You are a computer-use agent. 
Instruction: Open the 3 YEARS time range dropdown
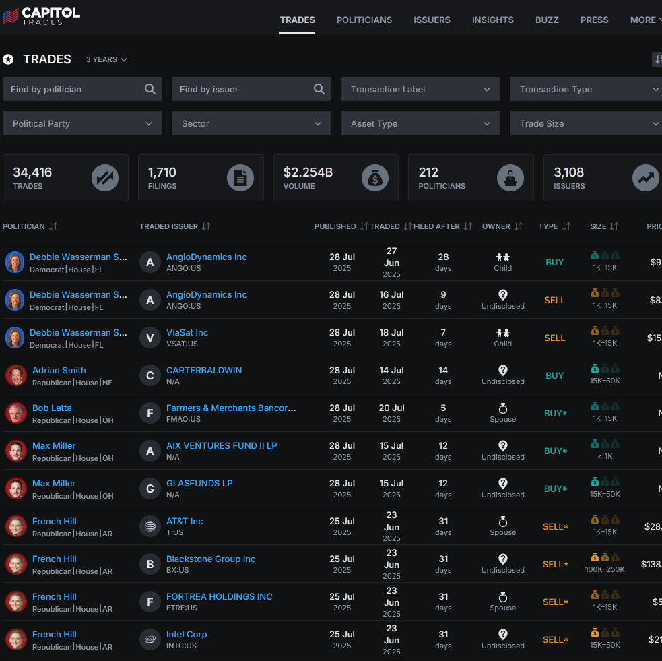[x=106, y=59]
